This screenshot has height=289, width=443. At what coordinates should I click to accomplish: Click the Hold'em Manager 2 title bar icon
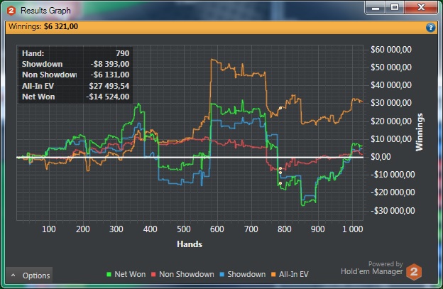pyautogui.click(x=11, y=11)
